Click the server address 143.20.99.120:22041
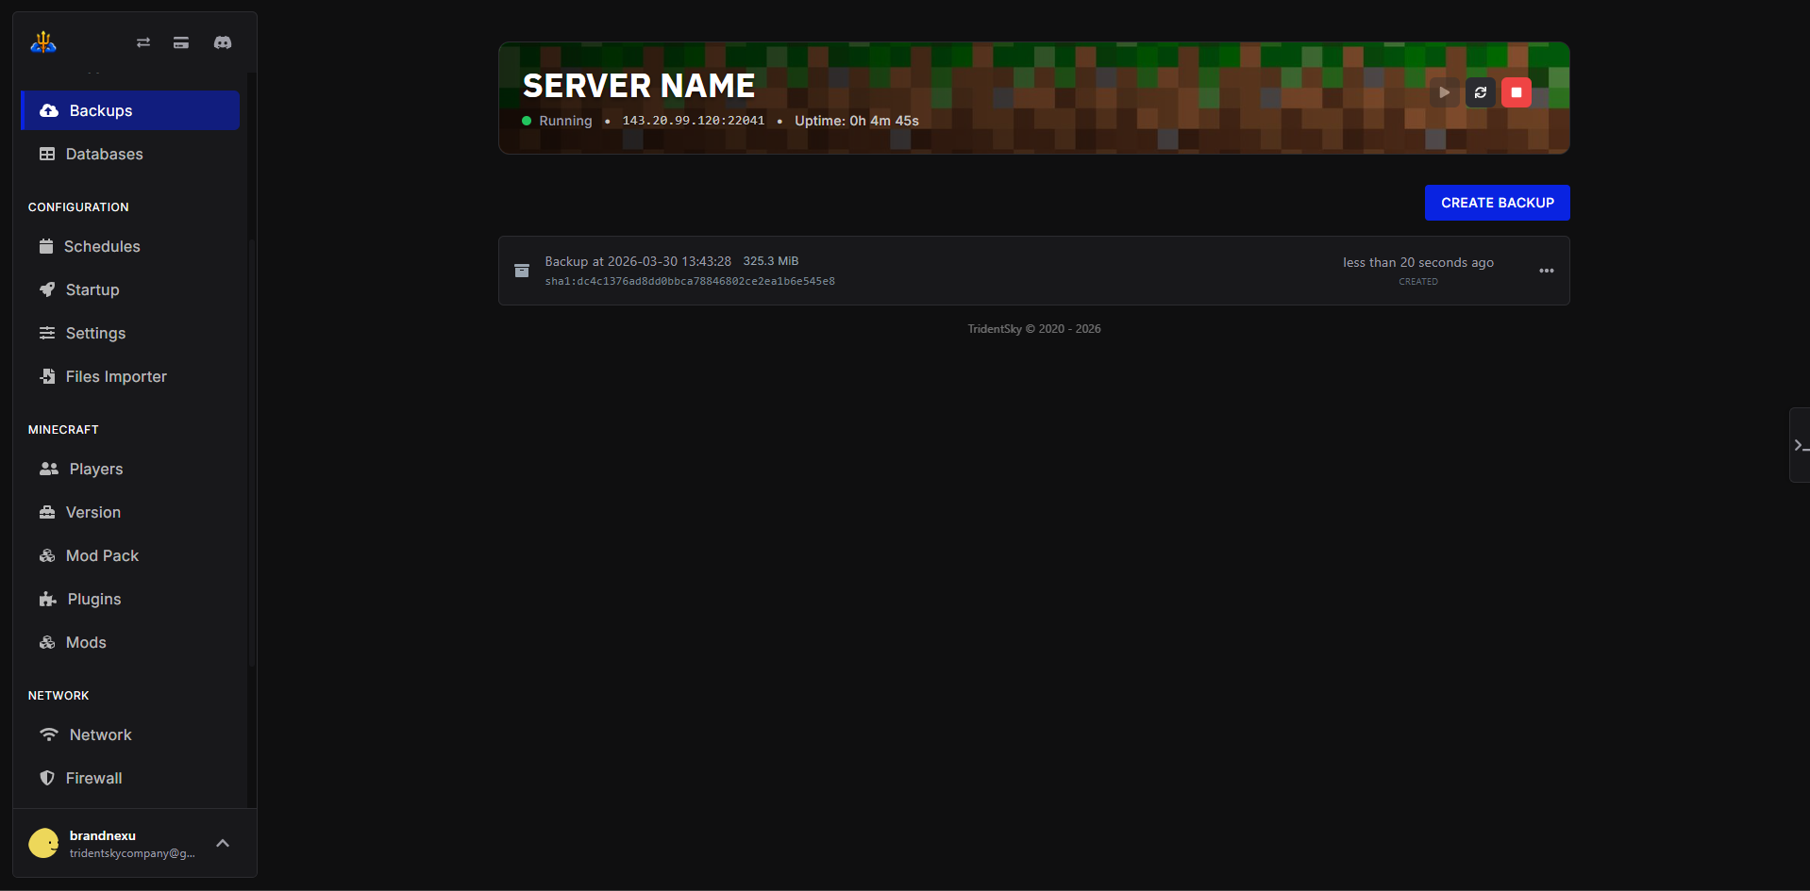1810x891 pixels. [x=693, y=121]
